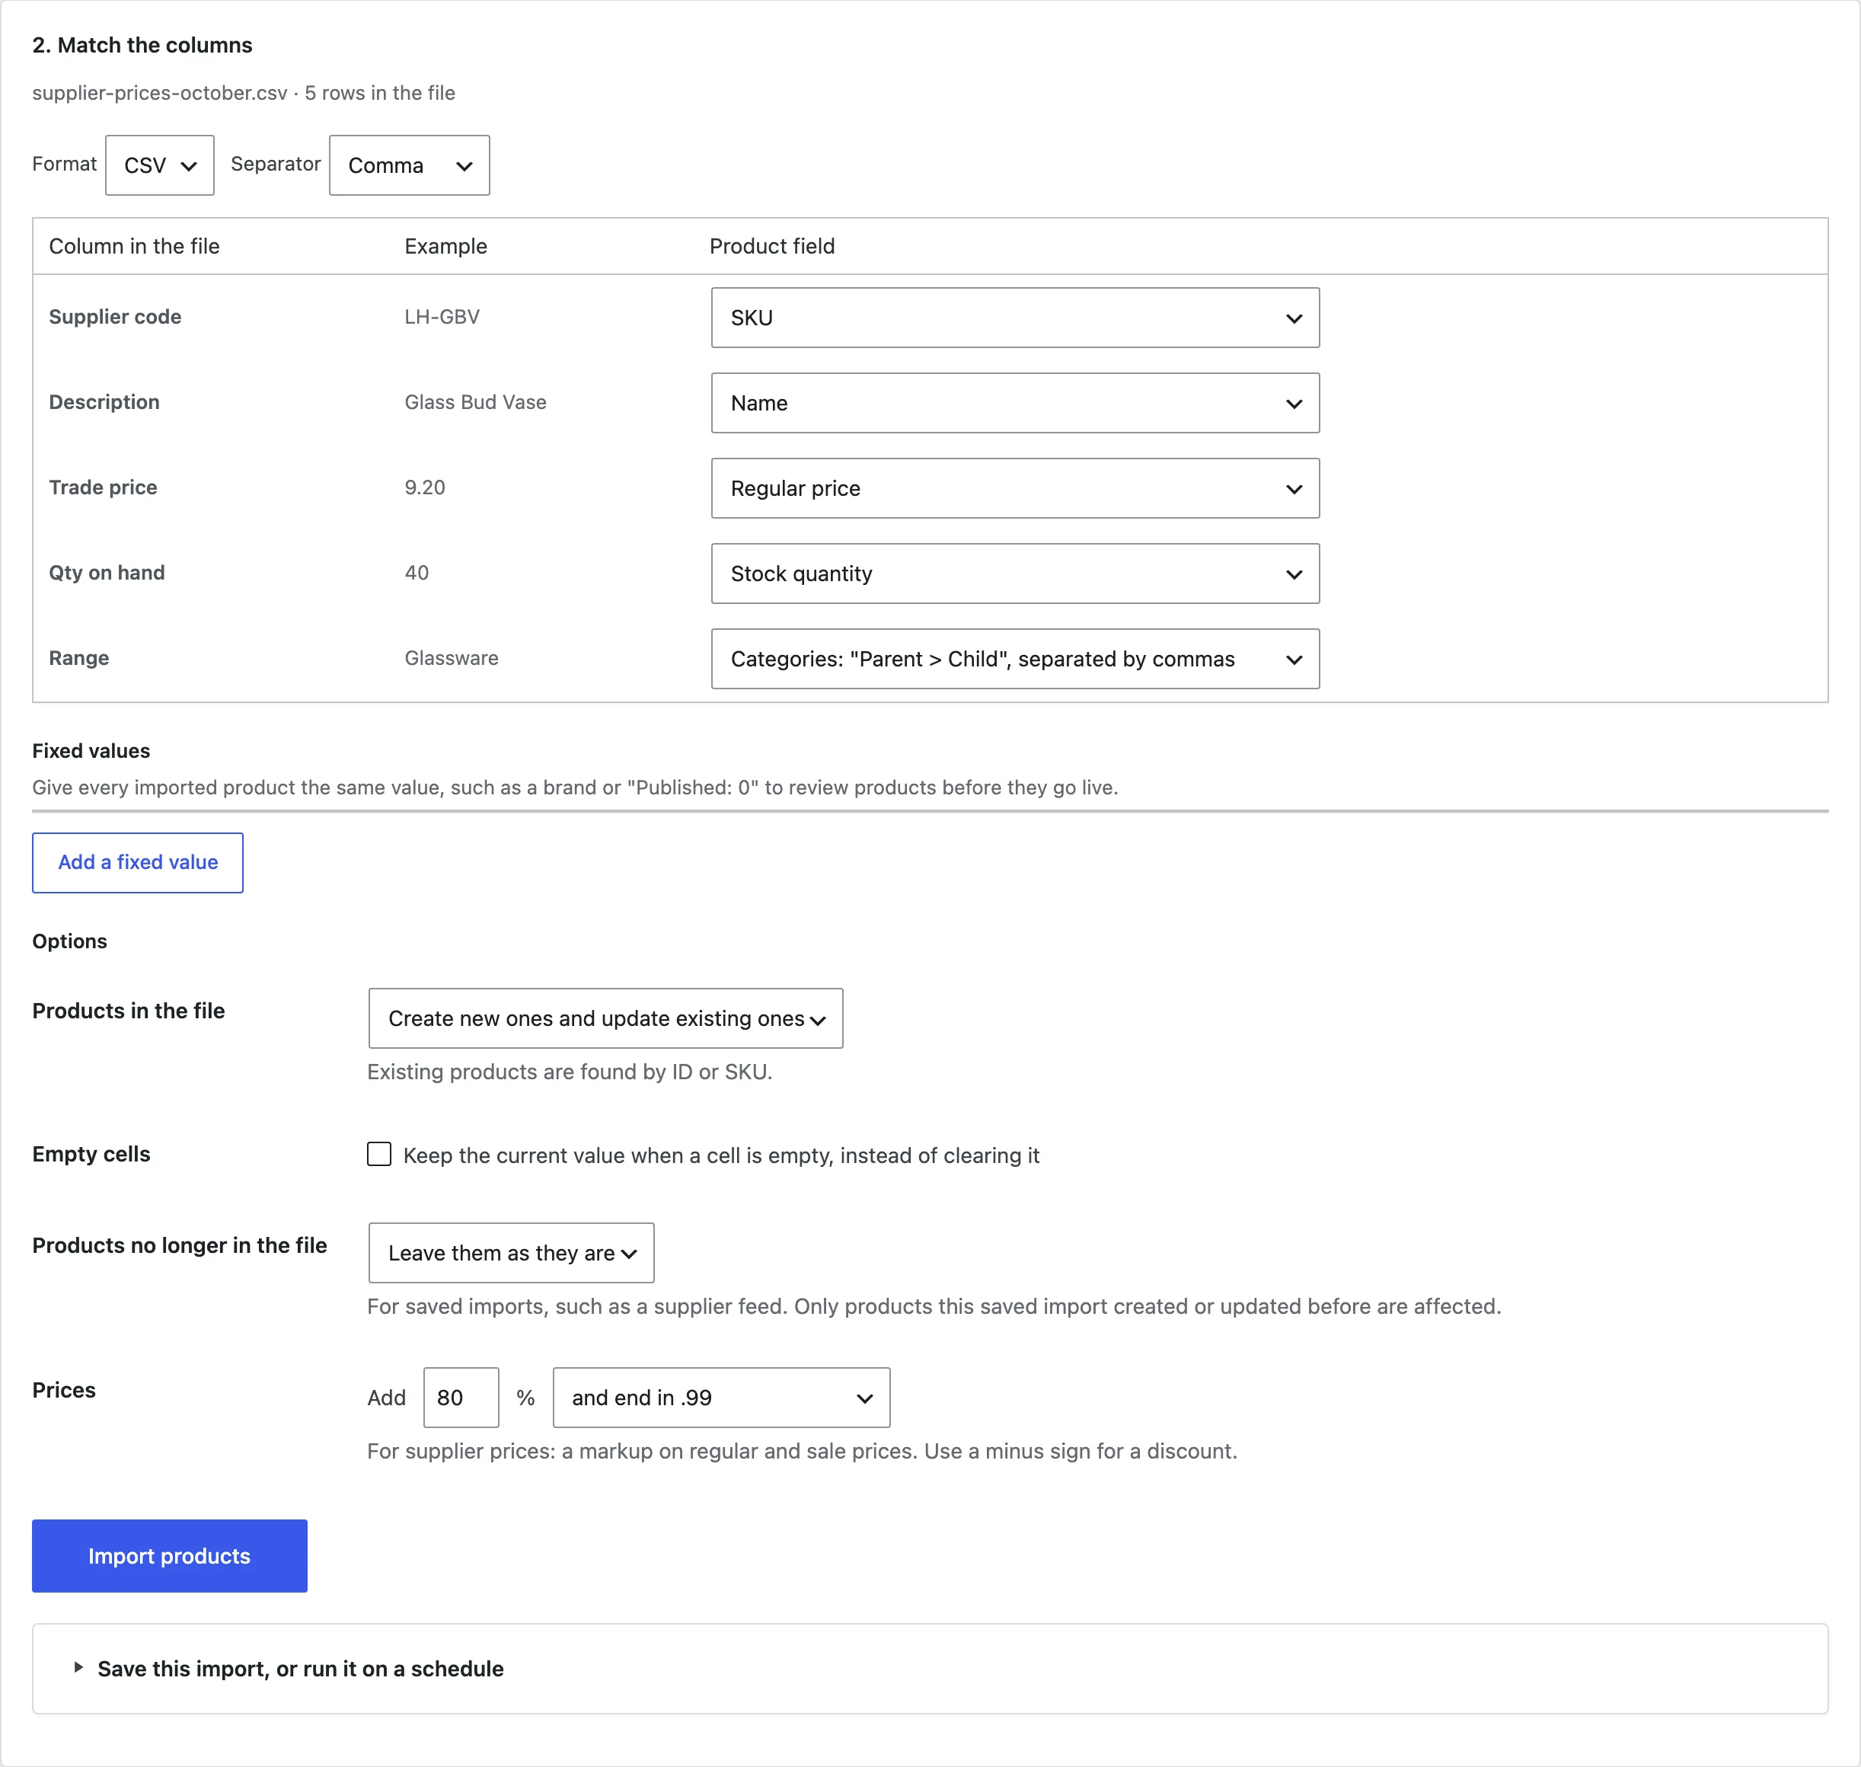Focus the price markup percent field
1861x1767 pixels.
[461, 1397]
